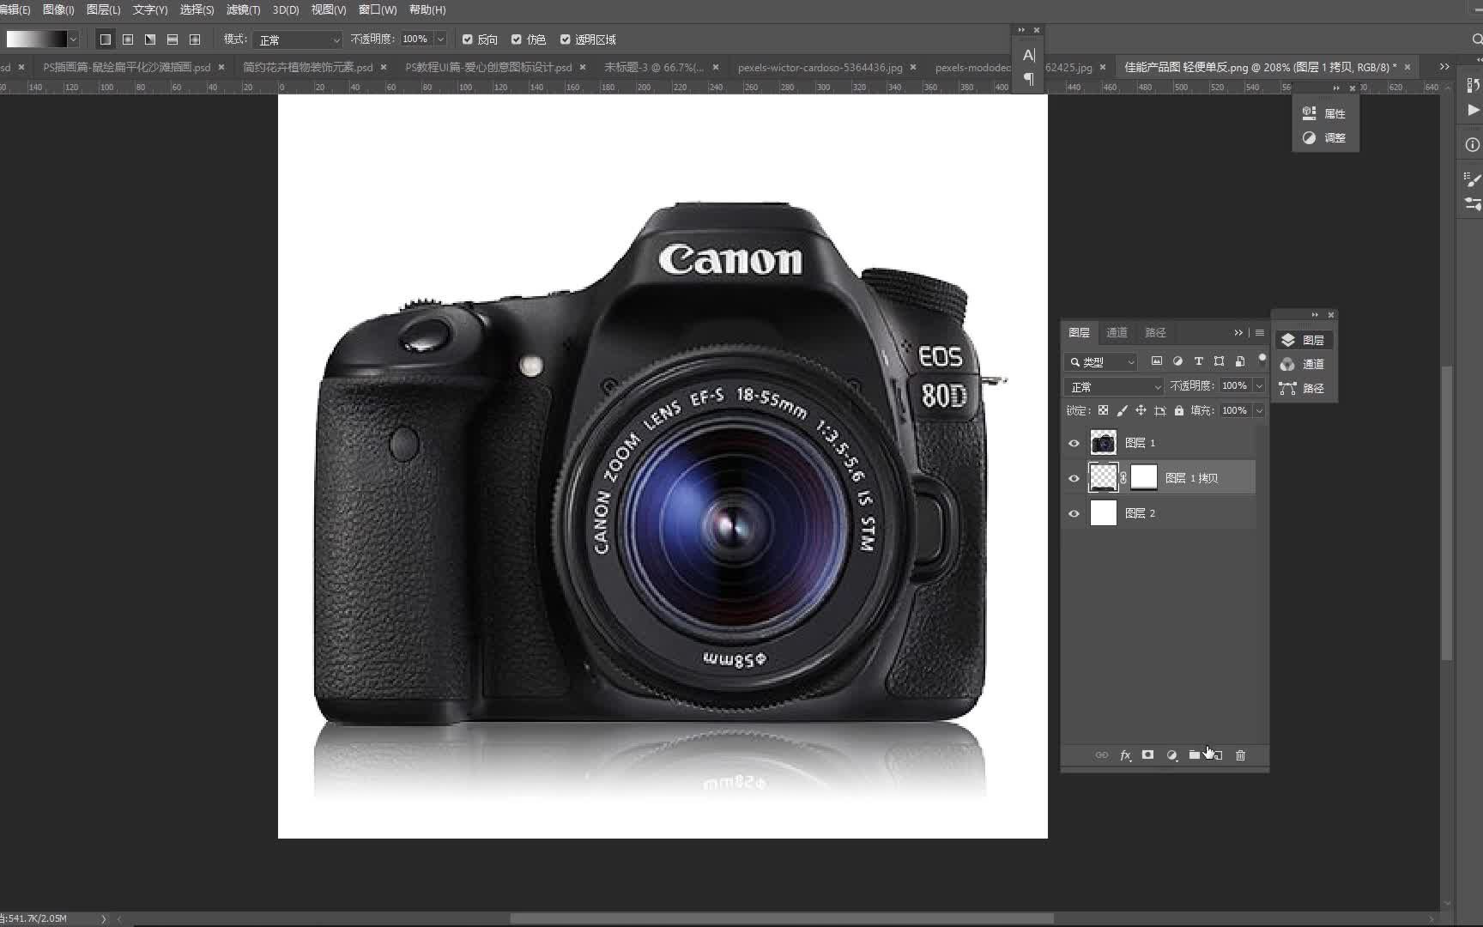
Task: Open the gradient blend mode dropdown
Action: point(298,39)
